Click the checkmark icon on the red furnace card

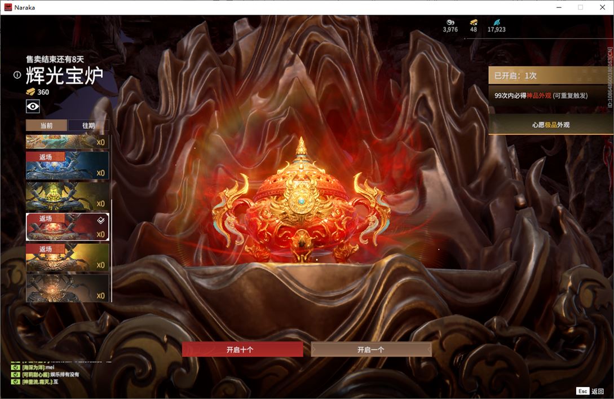[100, 220]
